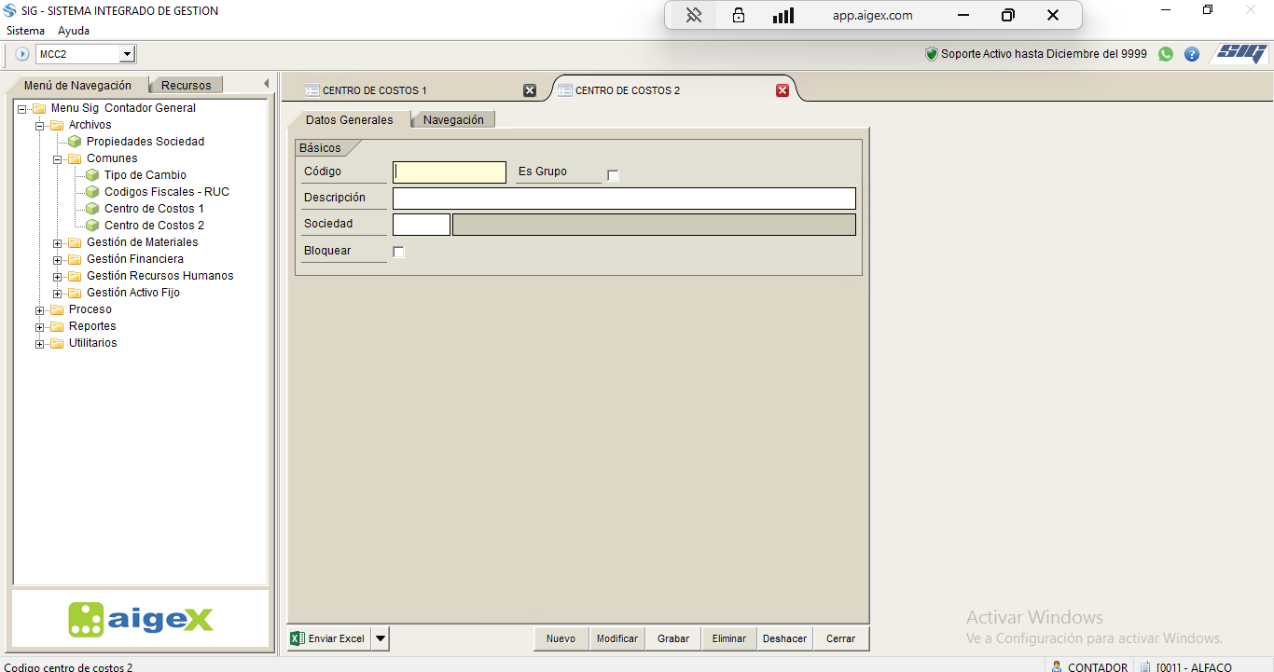
Task: Click the Nuevo button
Action: pyautogui.click(x=561, y=638)
